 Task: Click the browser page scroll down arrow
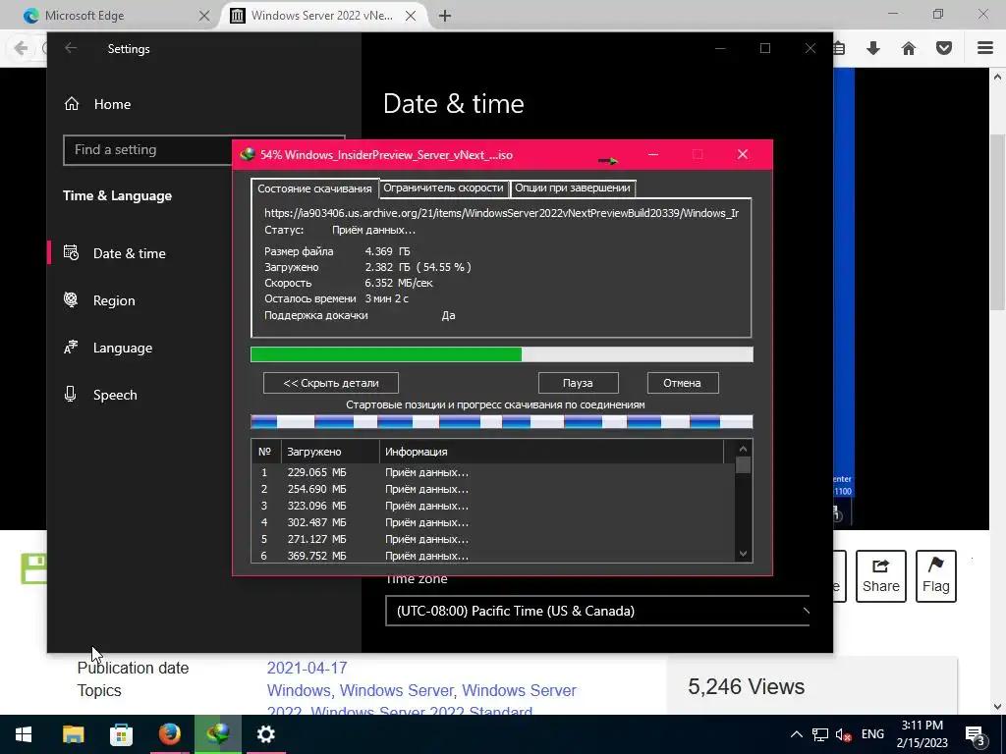click(x=998, y=706)
